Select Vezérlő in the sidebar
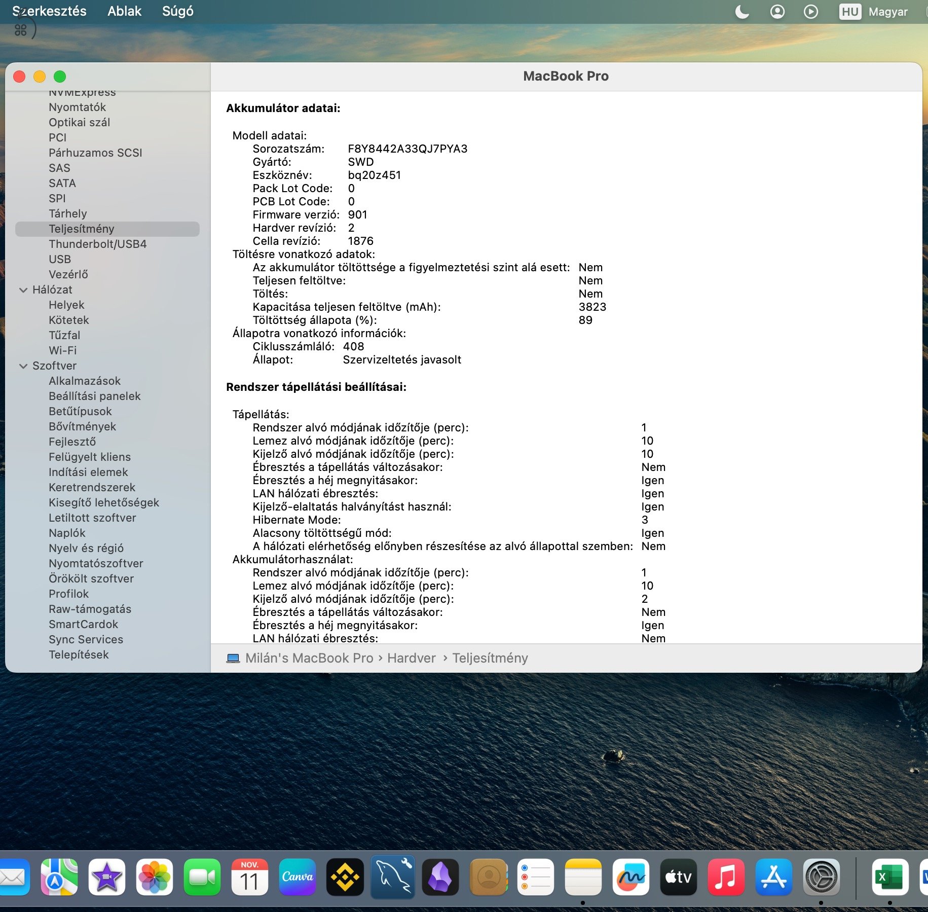 click(x=68, y=275)
